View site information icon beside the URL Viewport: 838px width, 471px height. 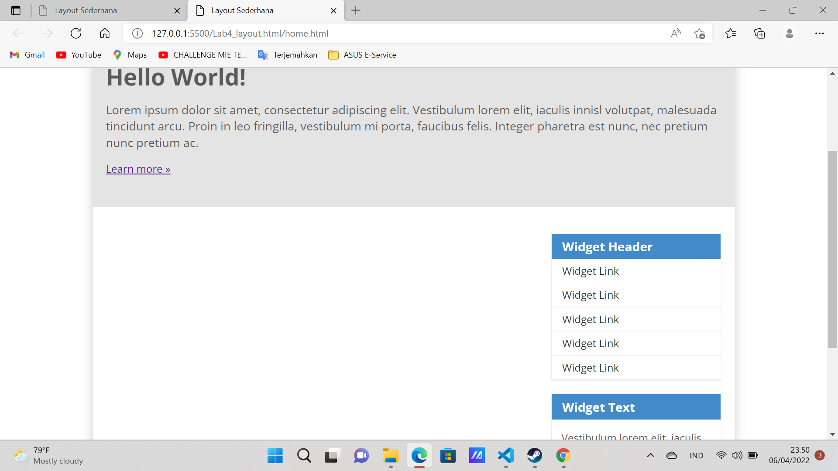[x=137, y=34]
